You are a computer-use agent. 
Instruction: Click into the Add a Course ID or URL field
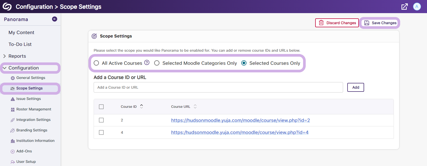[218, 87]
